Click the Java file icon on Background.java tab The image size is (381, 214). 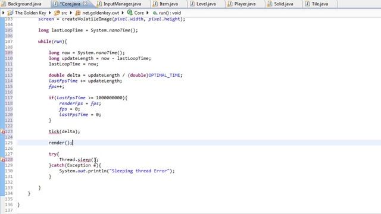pos(4,4)
